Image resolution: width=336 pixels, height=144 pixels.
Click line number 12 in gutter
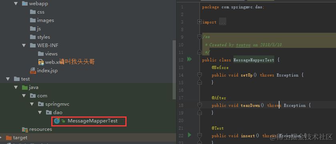pos(181,60)
